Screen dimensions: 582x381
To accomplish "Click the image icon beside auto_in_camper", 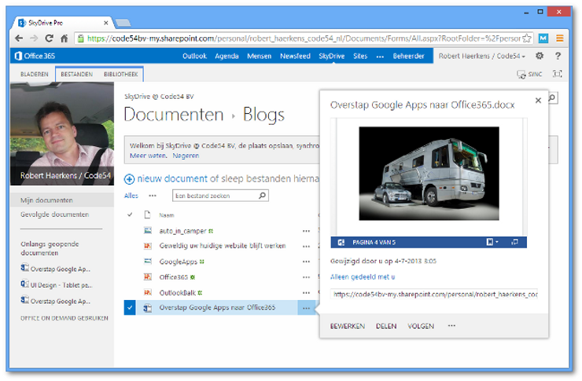I will pyautogui.click(x=148, y=230).
